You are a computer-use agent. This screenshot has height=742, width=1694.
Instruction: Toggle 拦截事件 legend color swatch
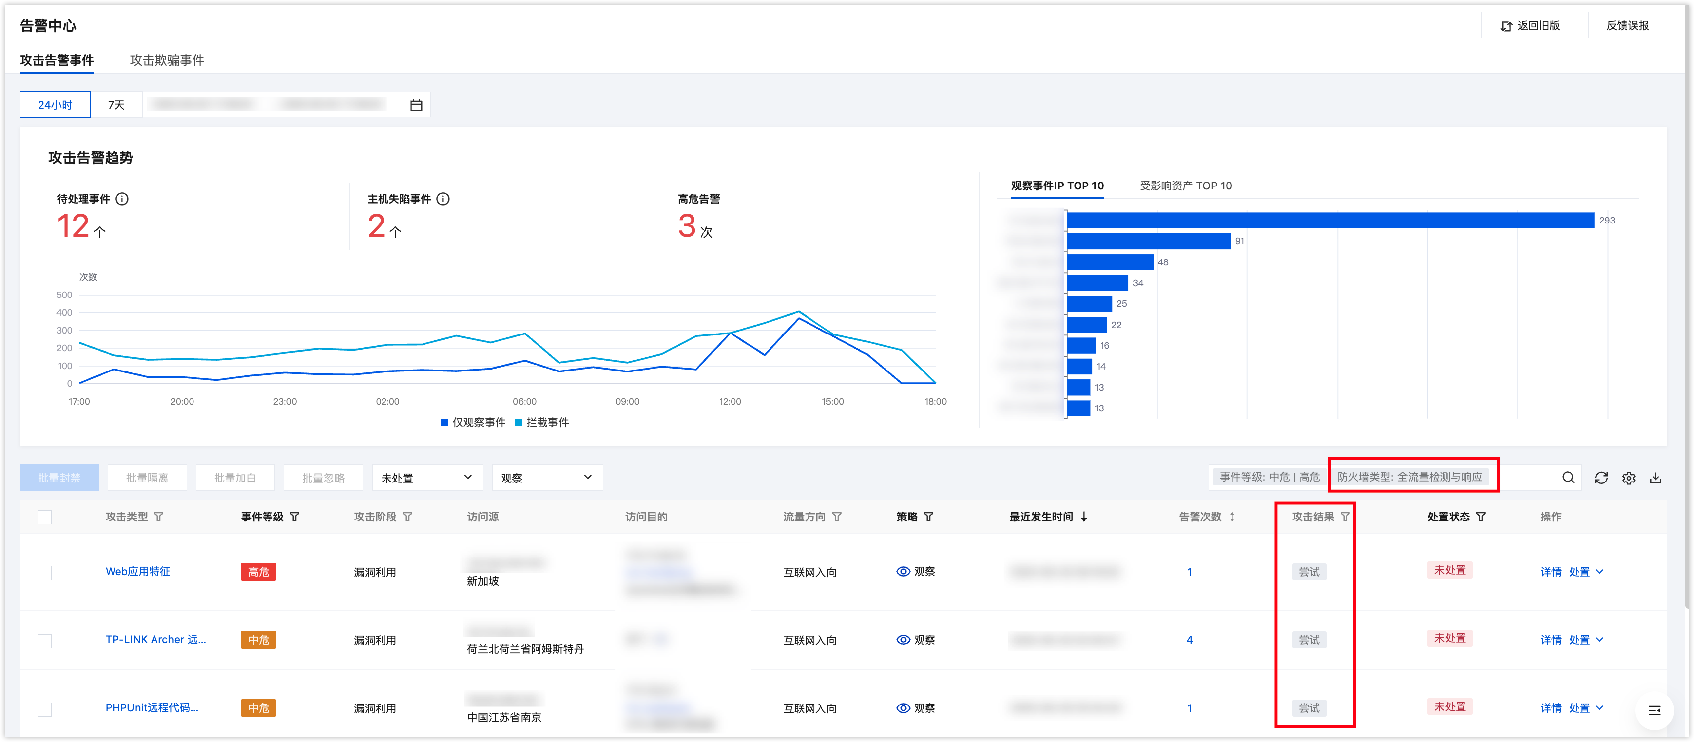pos(518,423)
